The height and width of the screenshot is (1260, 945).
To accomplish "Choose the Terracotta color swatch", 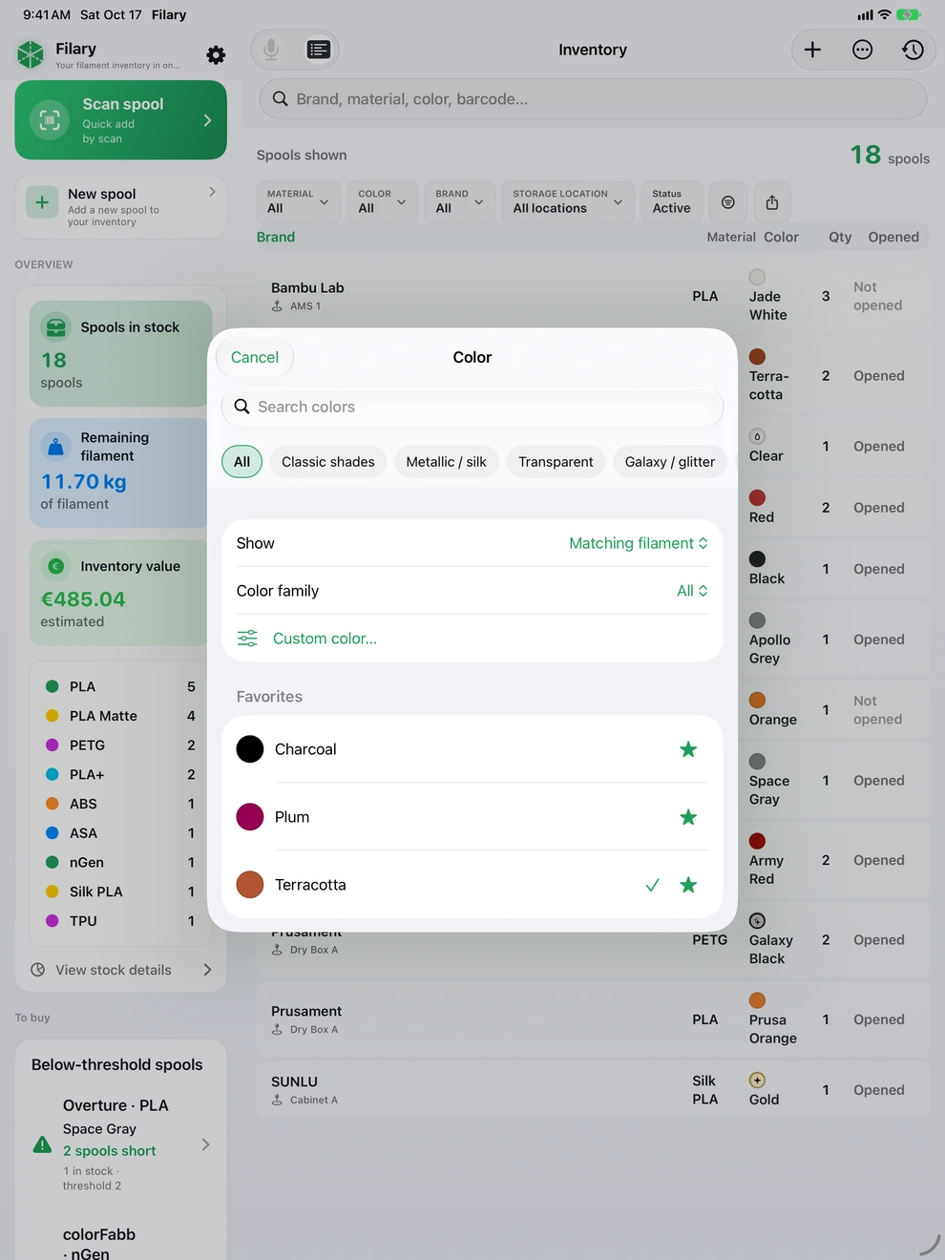I will pos(250,885).
